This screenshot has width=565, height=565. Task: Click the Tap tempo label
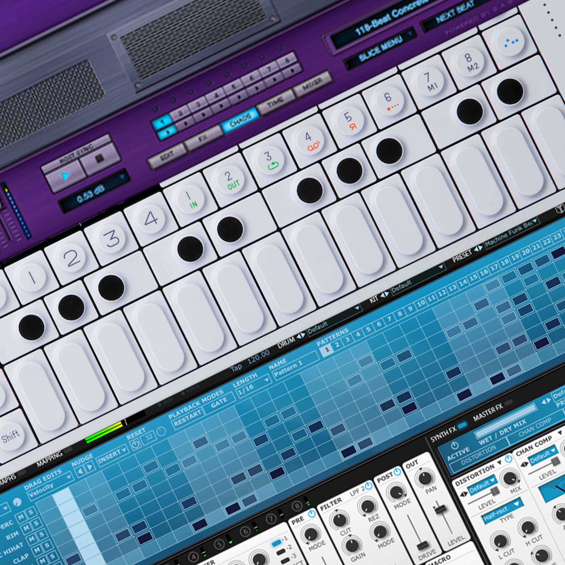click(x=236, y=367)
